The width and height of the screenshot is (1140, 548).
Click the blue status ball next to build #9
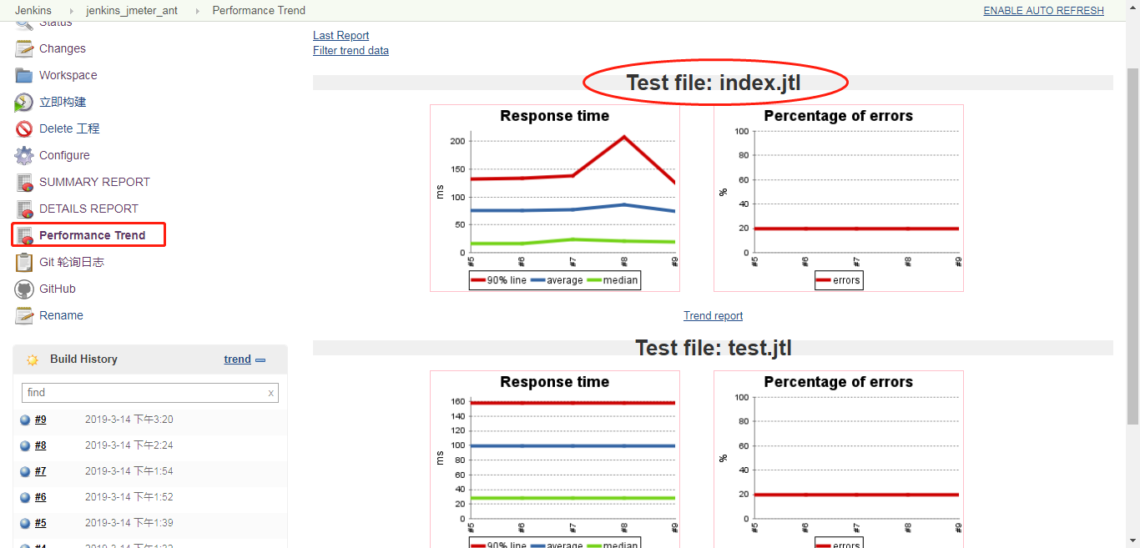click(x=25, y=420)
